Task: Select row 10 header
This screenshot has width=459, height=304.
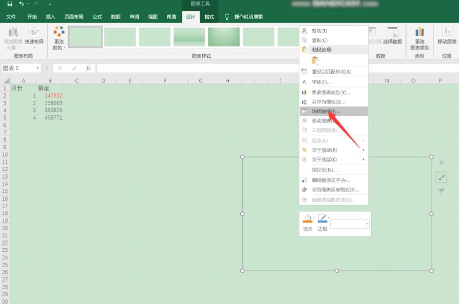Action: (x=5, y=154)
